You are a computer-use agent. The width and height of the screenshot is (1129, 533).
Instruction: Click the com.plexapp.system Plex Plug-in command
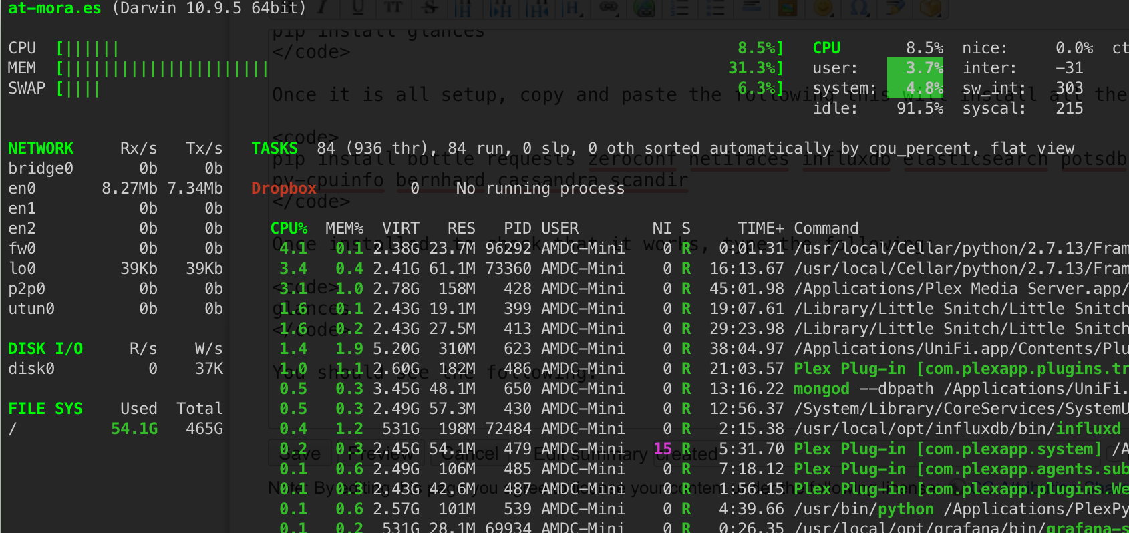(947, 449)
